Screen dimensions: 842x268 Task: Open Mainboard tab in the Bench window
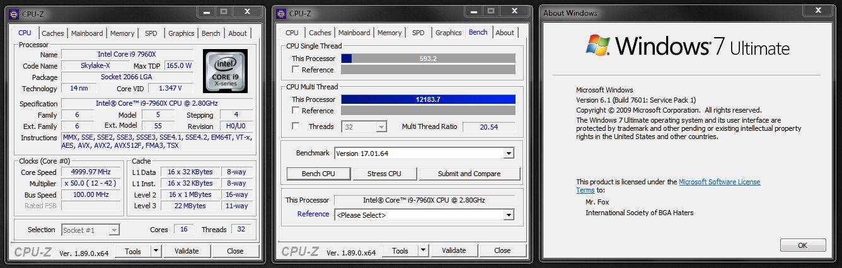354,33
